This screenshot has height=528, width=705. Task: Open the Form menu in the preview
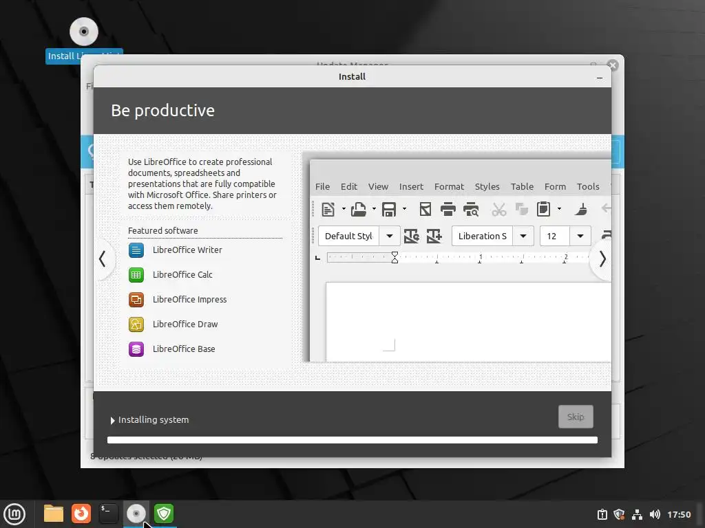[555, 186]
